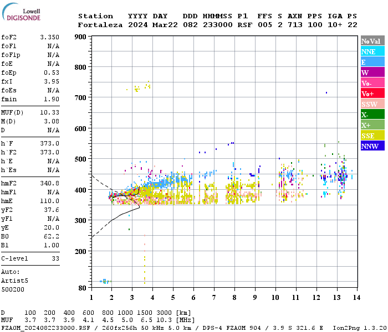388x332 pixels.
Task: Click the yF2 value 37.6
Action: point(52,210)
